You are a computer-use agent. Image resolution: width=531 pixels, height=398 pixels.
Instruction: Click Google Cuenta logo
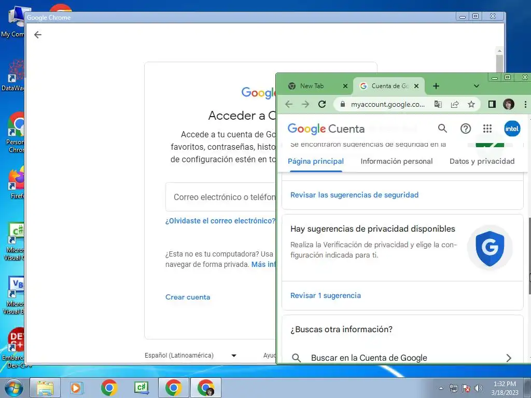pos(326,129)
